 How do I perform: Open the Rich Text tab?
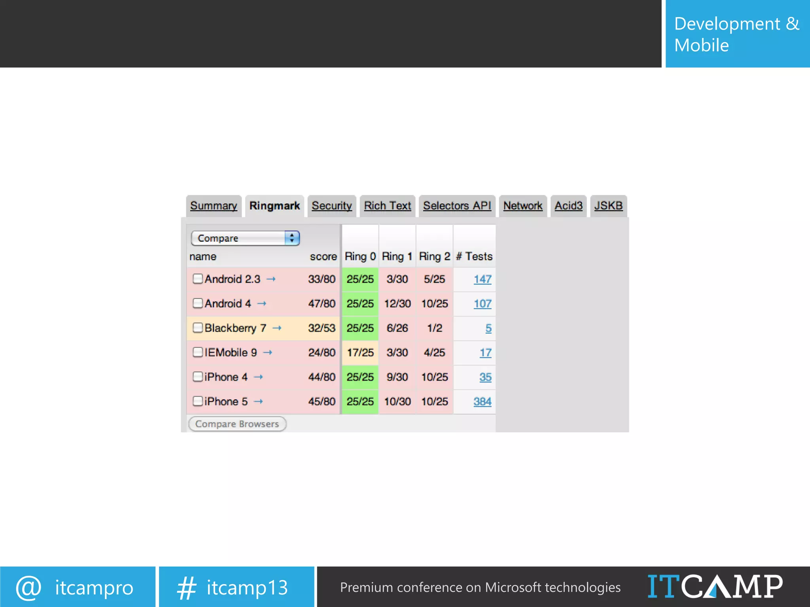coord(387,206)
